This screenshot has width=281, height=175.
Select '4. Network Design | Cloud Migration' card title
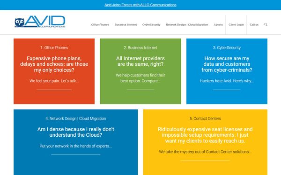point(75,119)
